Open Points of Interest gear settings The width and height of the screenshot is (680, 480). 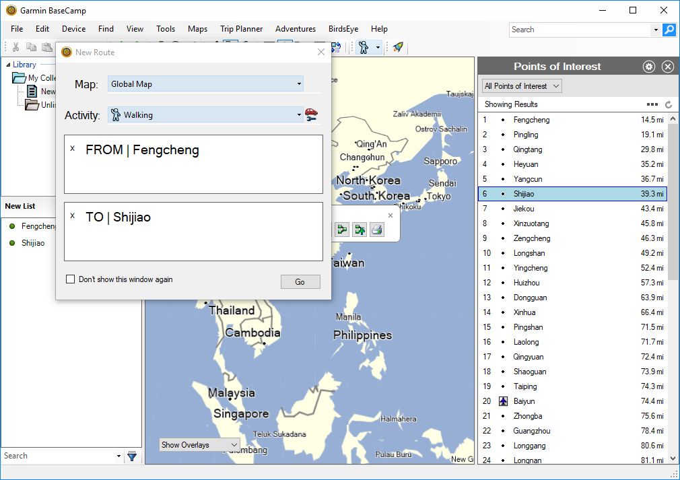click(649, 67)
